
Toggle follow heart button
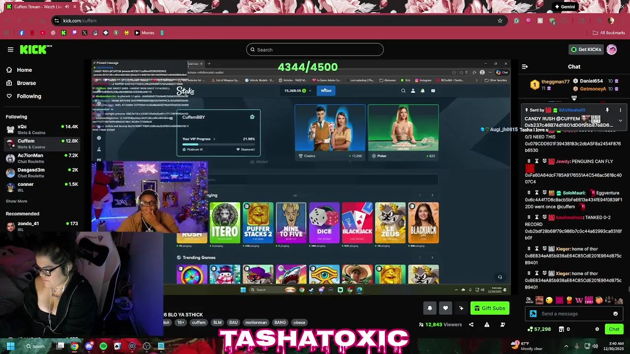tap(445, 308)
